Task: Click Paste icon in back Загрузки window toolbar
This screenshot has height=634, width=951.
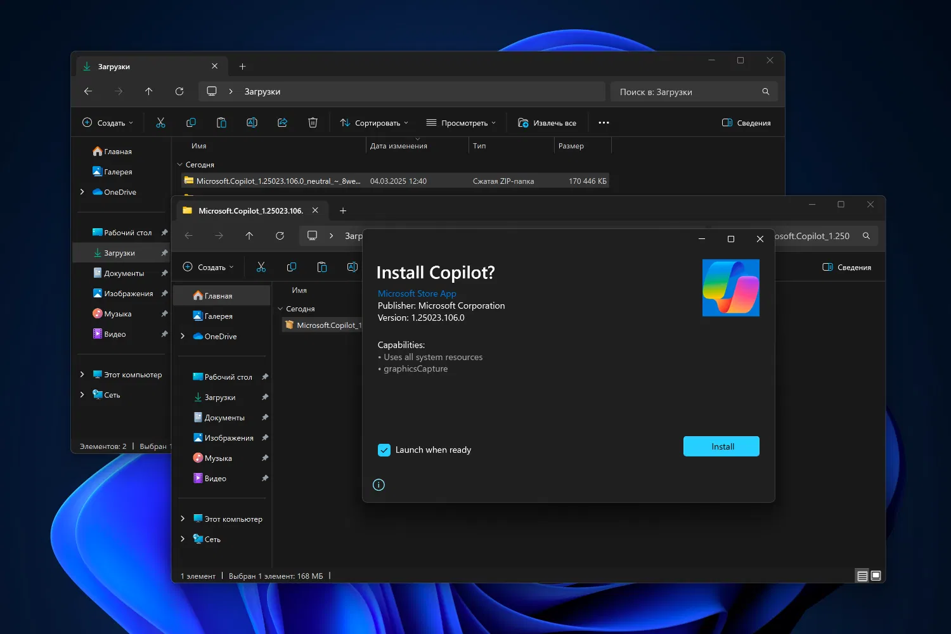Action: click(221, 123)
